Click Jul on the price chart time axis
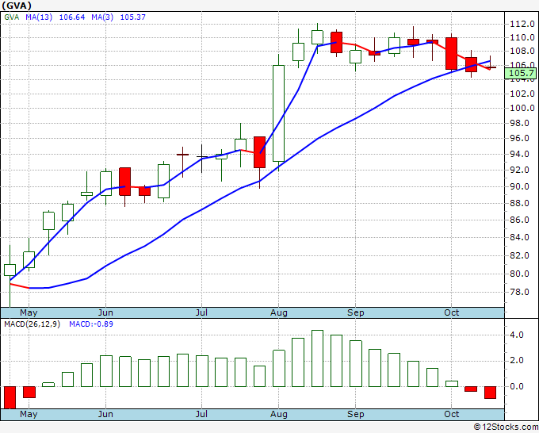 (201, 312)
